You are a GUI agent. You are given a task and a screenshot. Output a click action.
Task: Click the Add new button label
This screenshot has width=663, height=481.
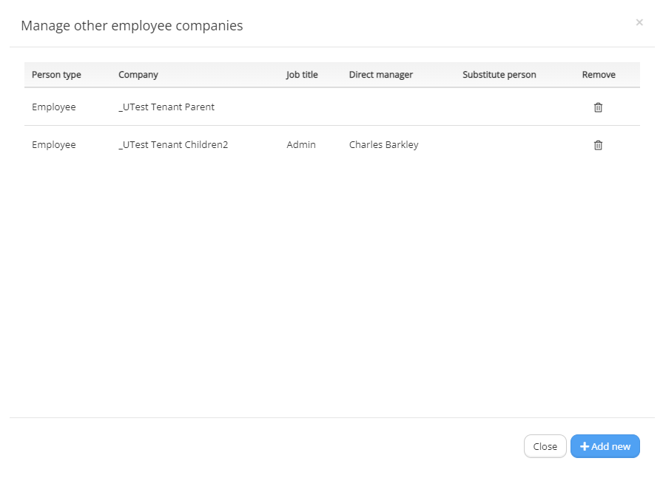(610, 446)
